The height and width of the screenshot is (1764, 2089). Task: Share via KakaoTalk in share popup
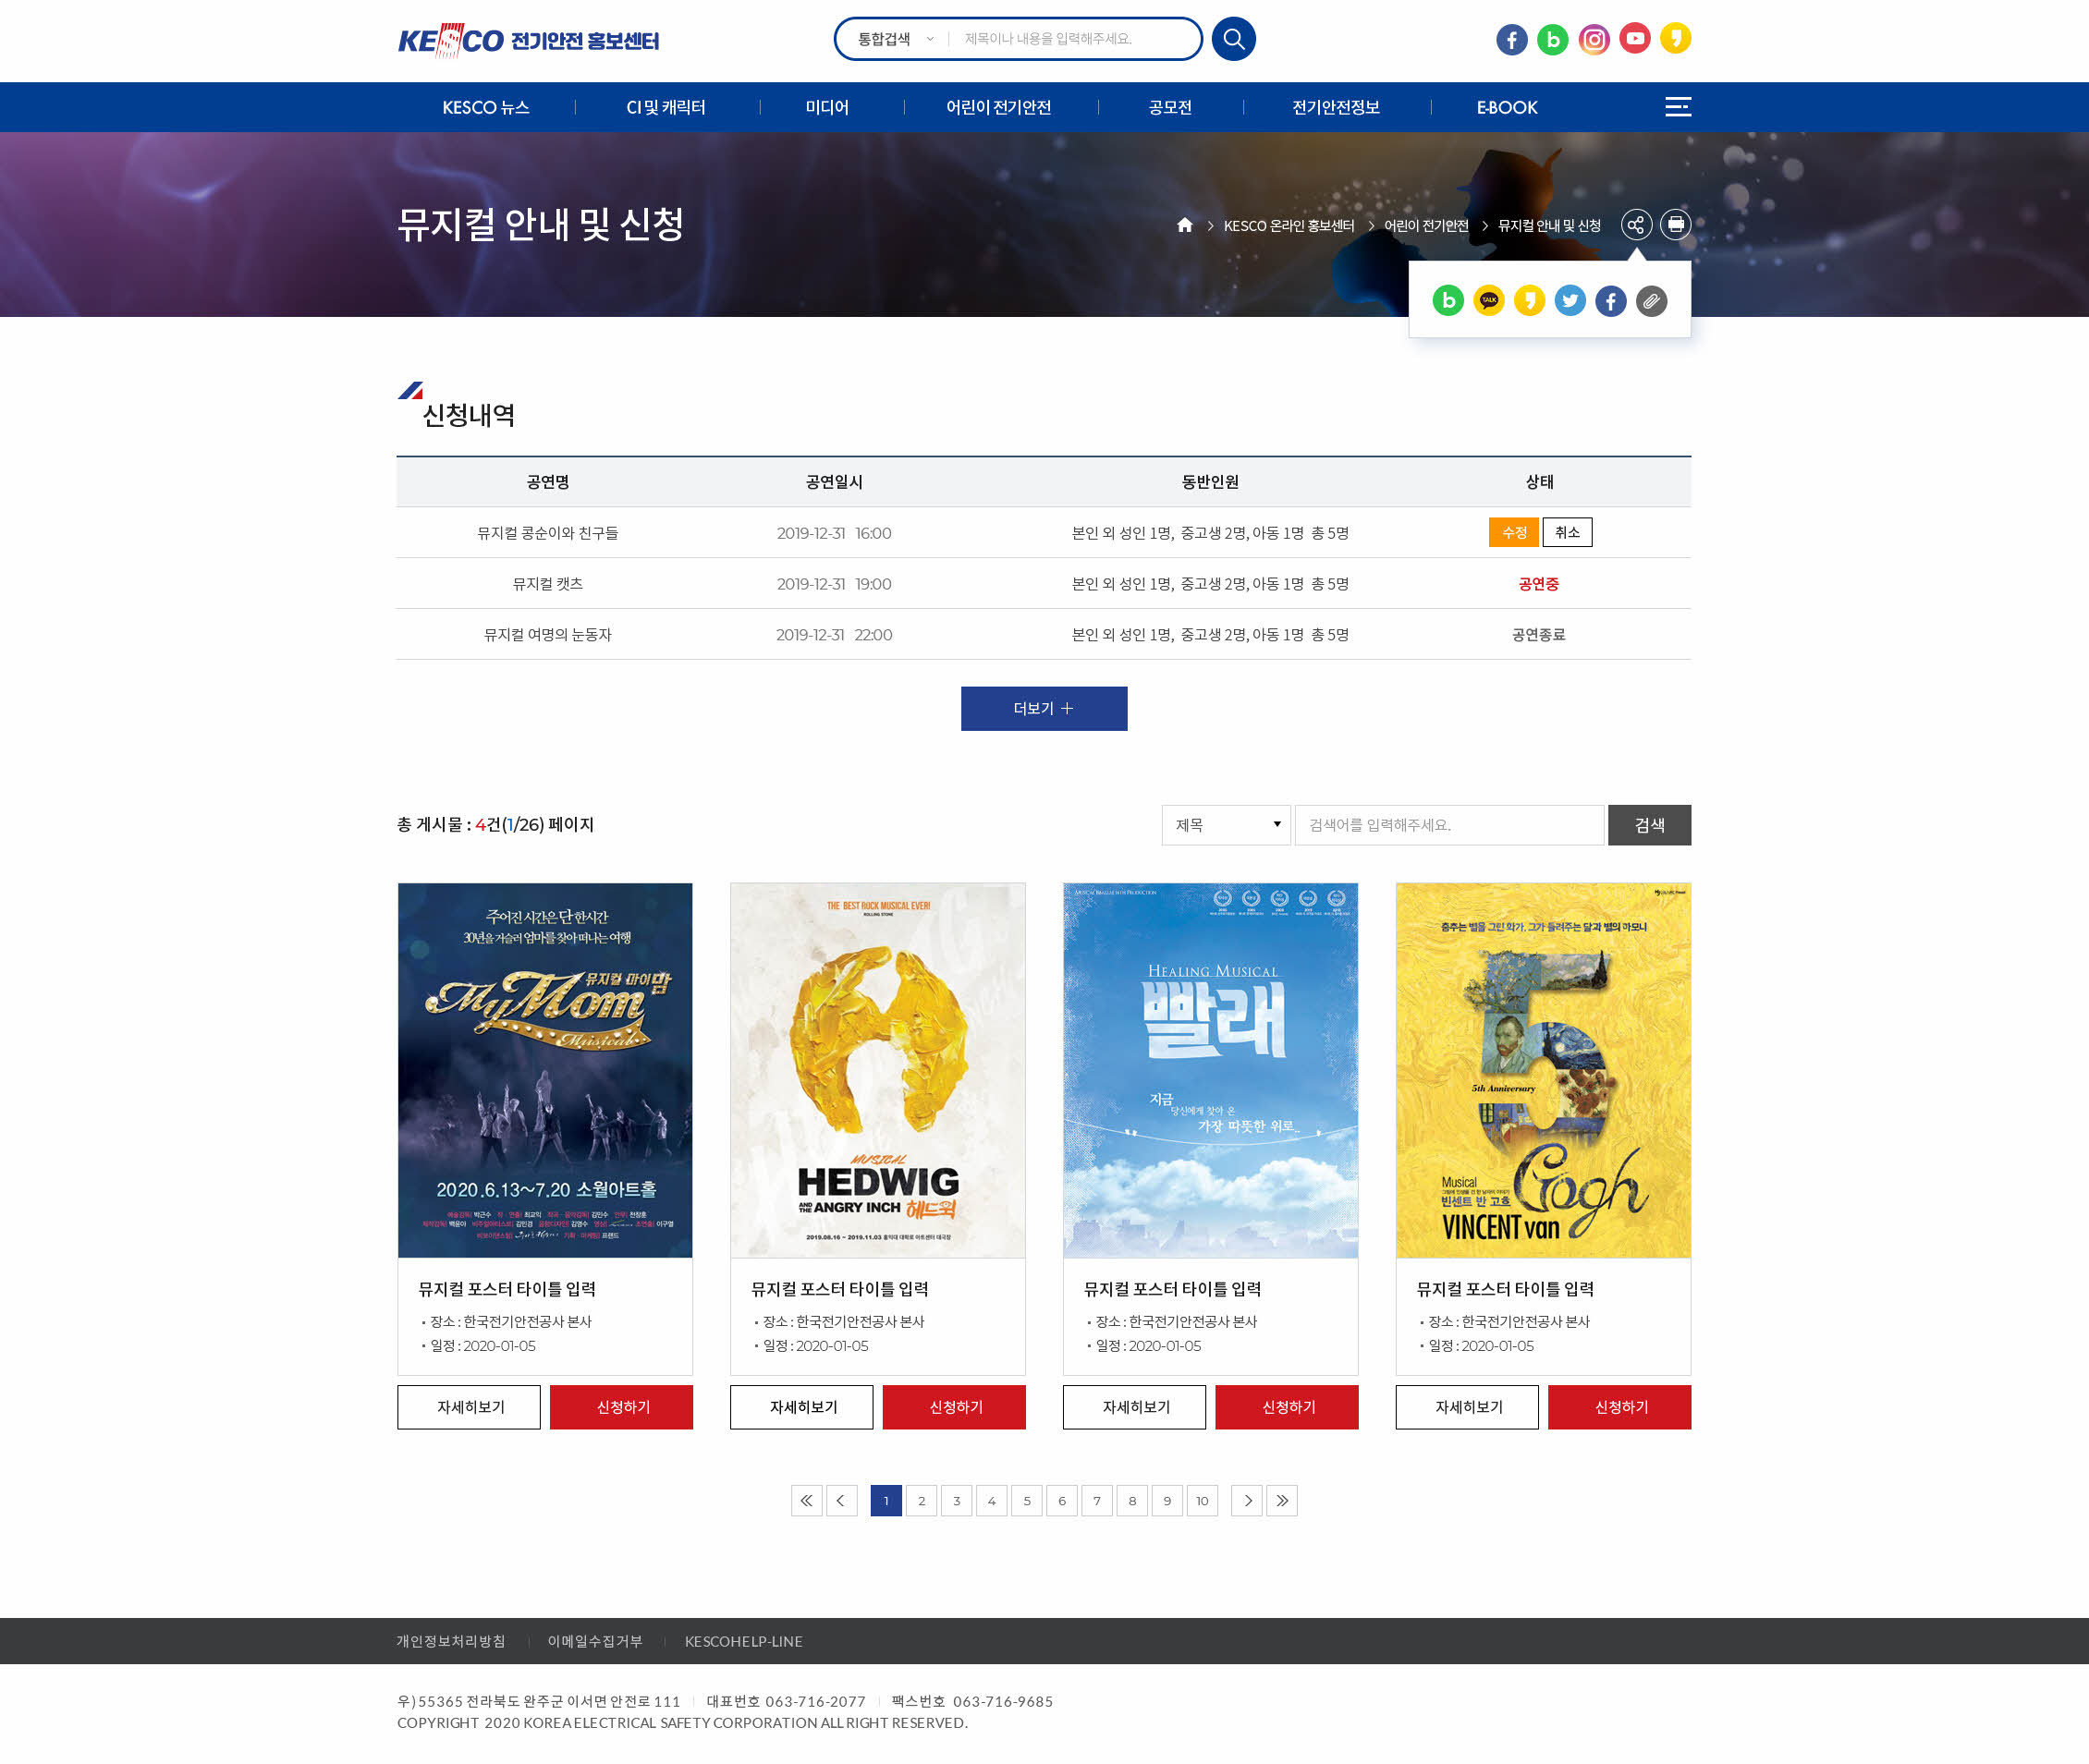tap(1489, 300)
